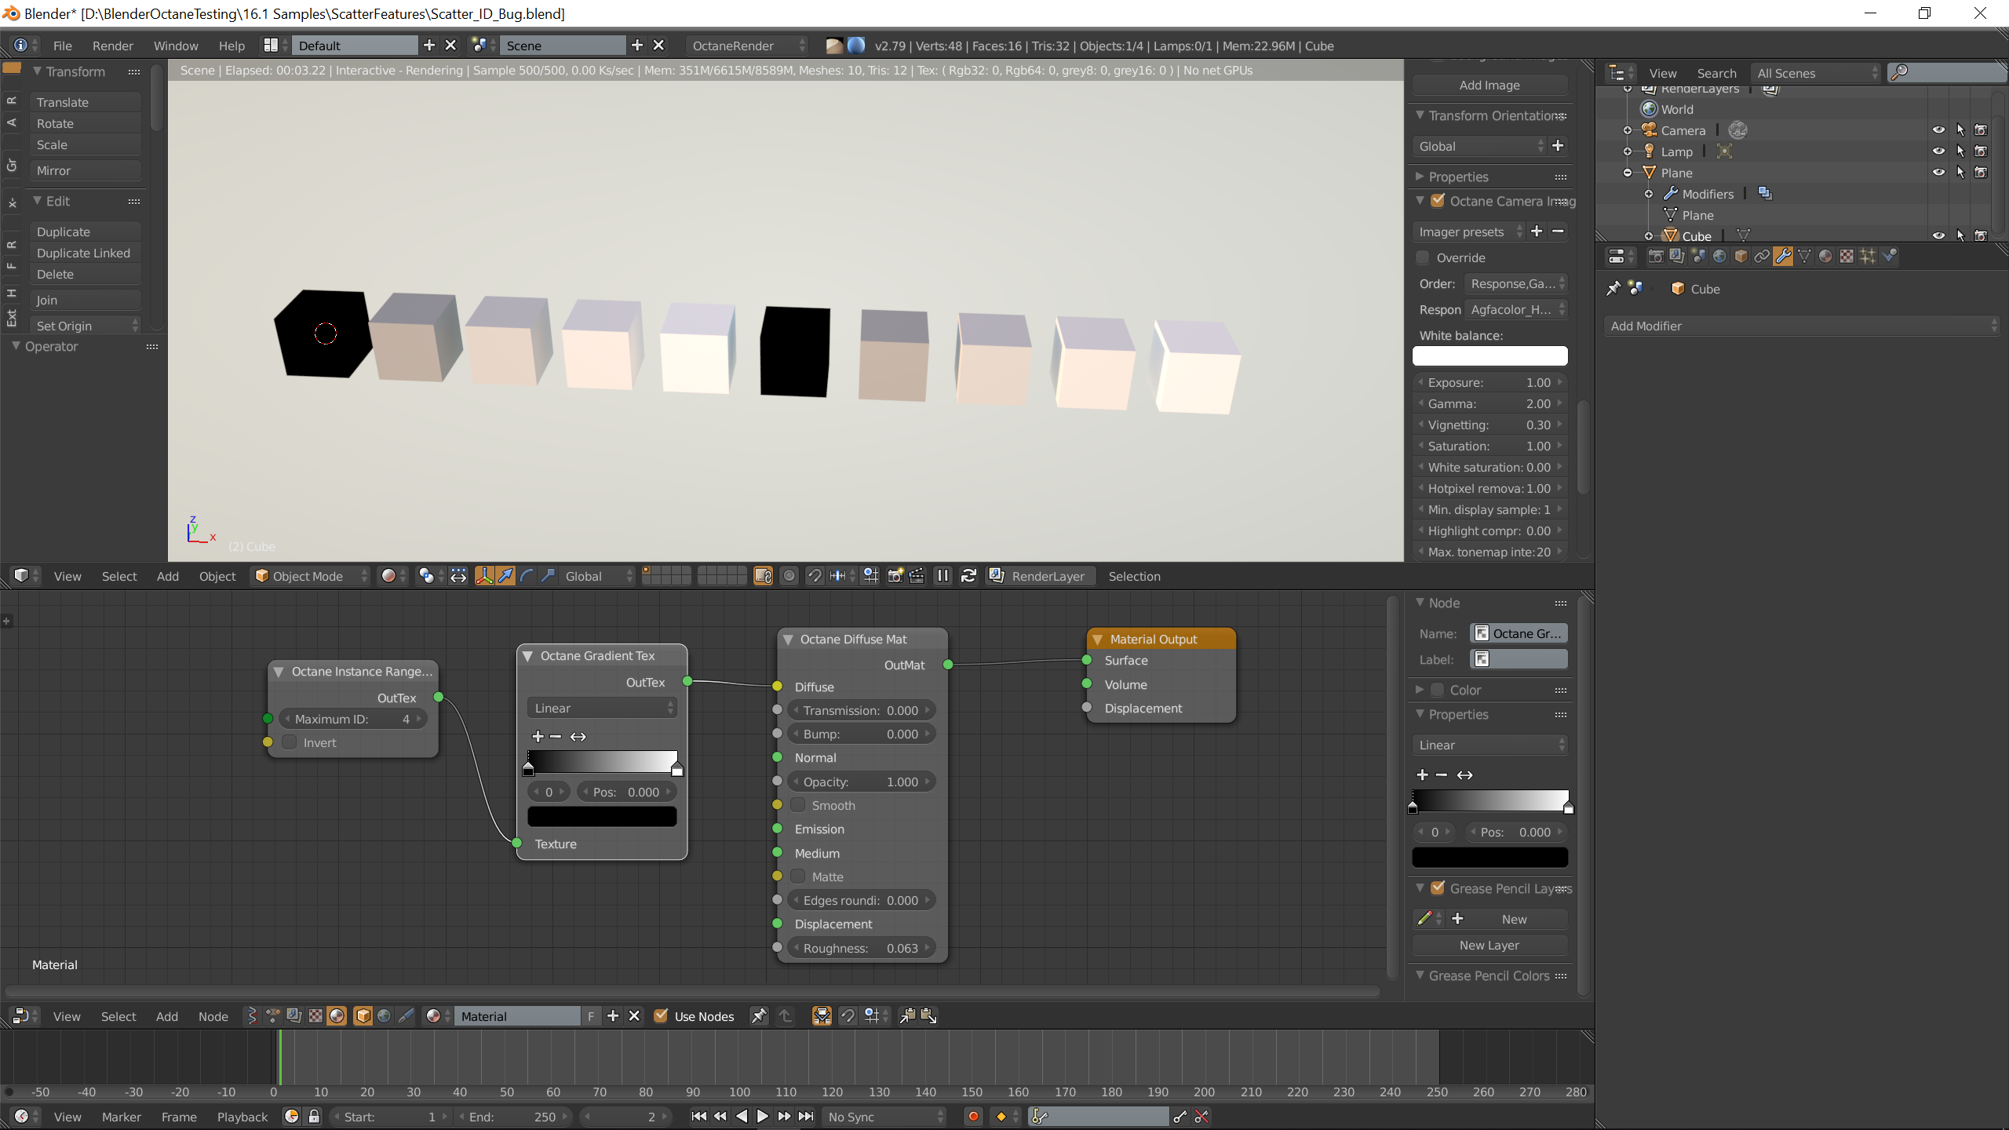Click the black color swatch in Gradient Tex node
The width and height of the screenshot is (2009, 1130).
point(602,817)
